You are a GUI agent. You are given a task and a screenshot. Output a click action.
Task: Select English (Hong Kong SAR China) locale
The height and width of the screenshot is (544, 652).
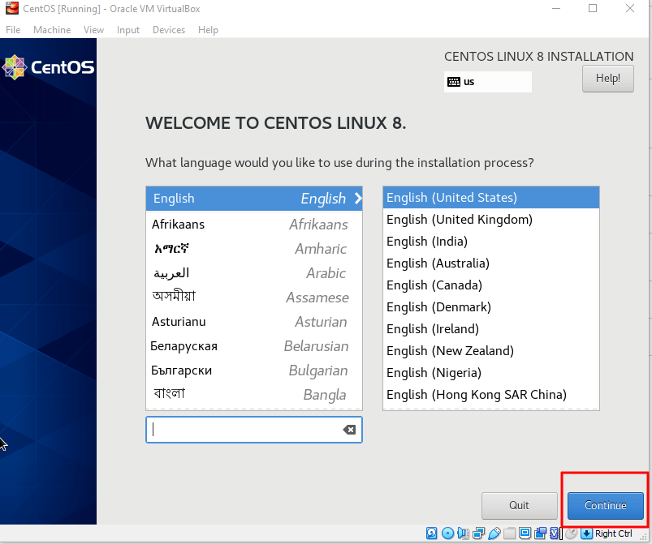491,395
